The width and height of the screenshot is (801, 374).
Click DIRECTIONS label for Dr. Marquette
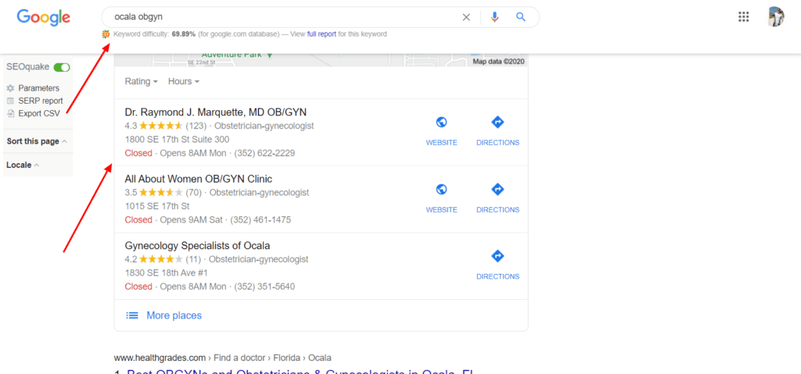coord(497,143)
